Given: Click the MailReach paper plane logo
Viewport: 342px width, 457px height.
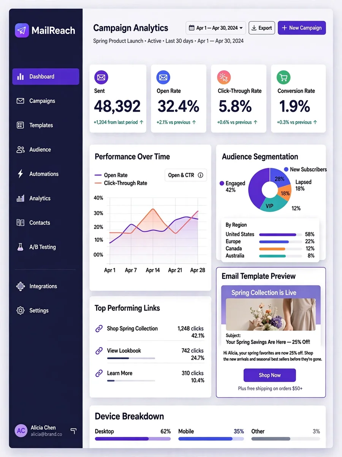Looking at the screenshot, I should click(x=22, y=30).
